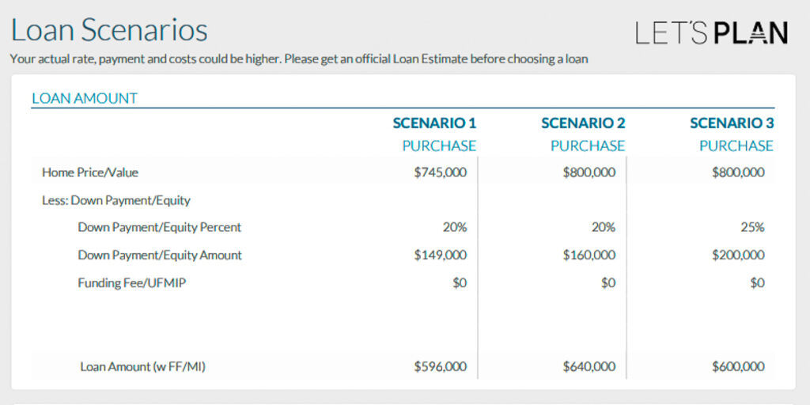The width and height of the screenshot is (810, 405).
Task: Click PURCHASE label under Scenario 1
Action: click(x=439, y=146)
